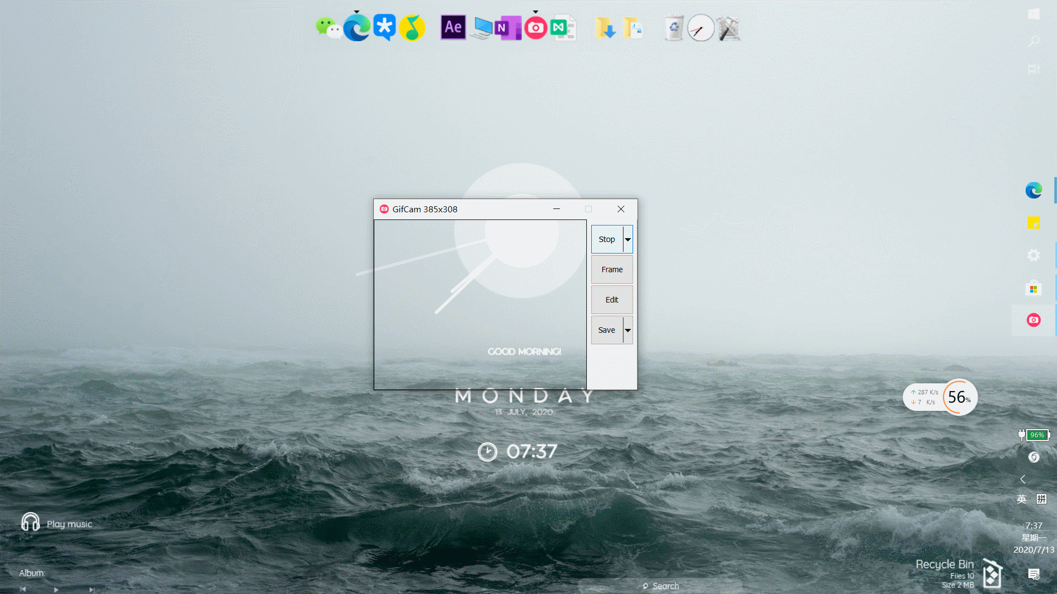Click the 56% memory usage gauge
This screenshot has width=1057, height=594.
point(959,397)
